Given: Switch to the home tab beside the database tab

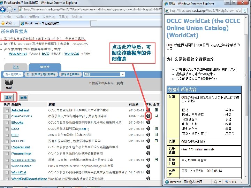Looking at the screenshot, I should [16, 67].
